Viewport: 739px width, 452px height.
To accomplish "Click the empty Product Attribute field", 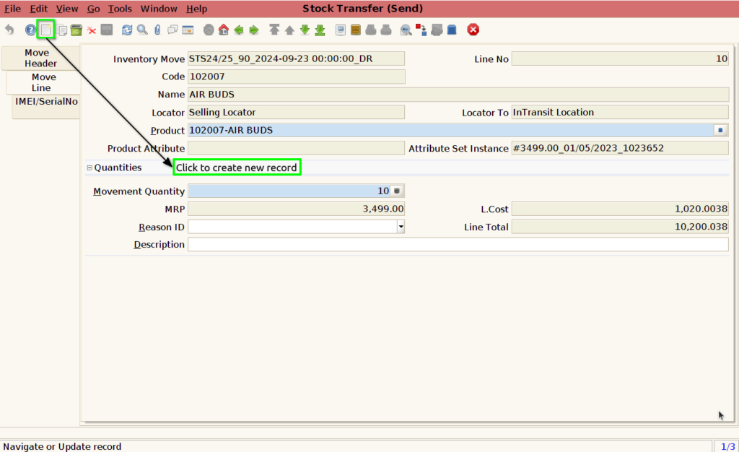I will pos(296,148).
